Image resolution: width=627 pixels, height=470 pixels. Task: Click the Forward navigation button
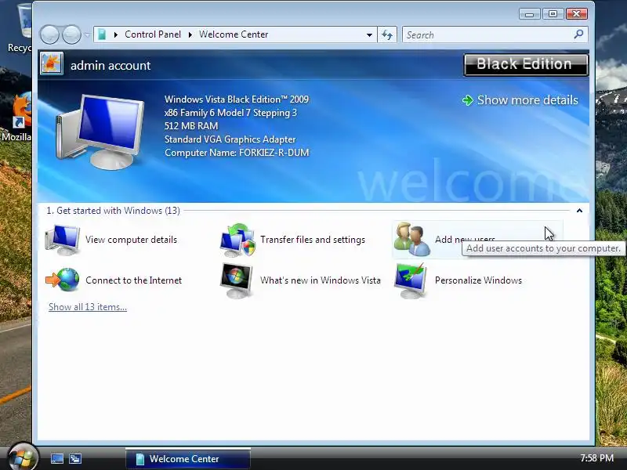[71, 34]
